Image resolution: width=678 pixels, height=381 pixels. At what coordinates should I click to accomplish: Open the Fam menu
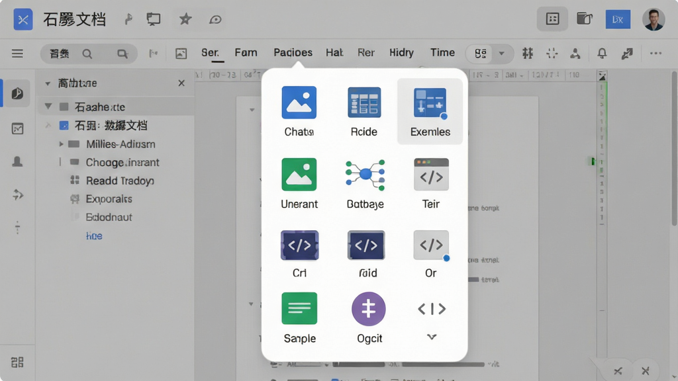(246, 53)
